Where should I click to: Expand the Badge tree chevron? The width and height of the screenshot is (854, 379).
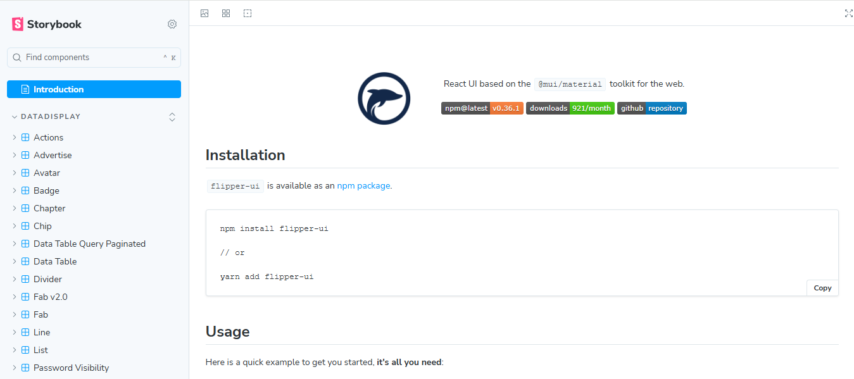click(14, 190)
